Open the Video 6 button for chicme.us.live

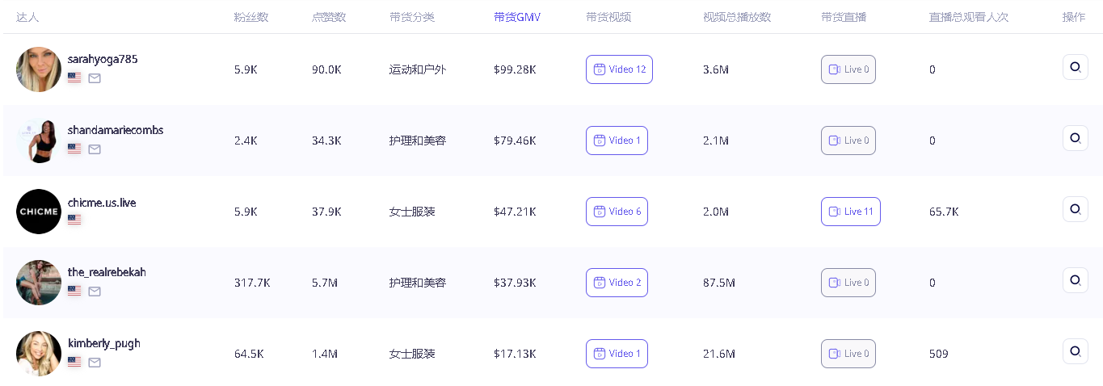point(617,212)
